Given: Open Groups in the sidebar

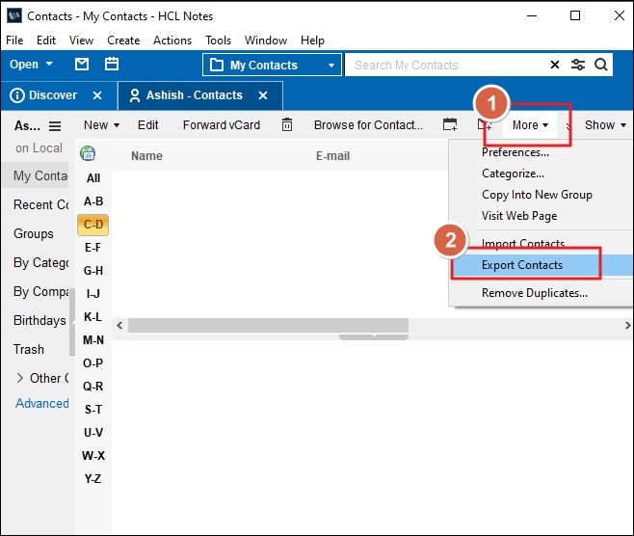Looking at the screenshot, I should click(x=33, y=234).
